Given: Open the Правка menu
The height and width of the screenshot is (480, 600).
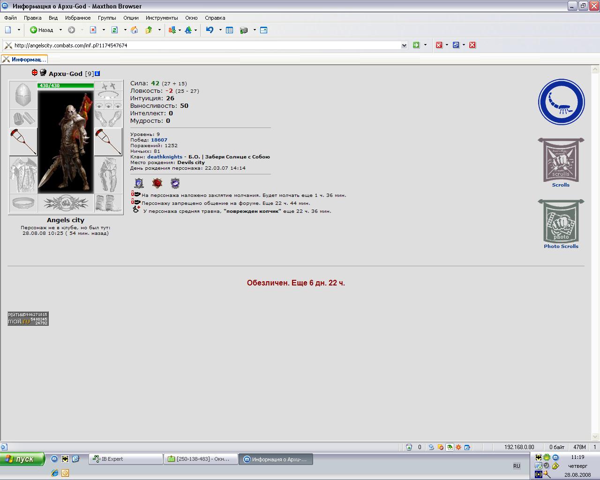Looking at the screenshot, I should pos(32,18).
